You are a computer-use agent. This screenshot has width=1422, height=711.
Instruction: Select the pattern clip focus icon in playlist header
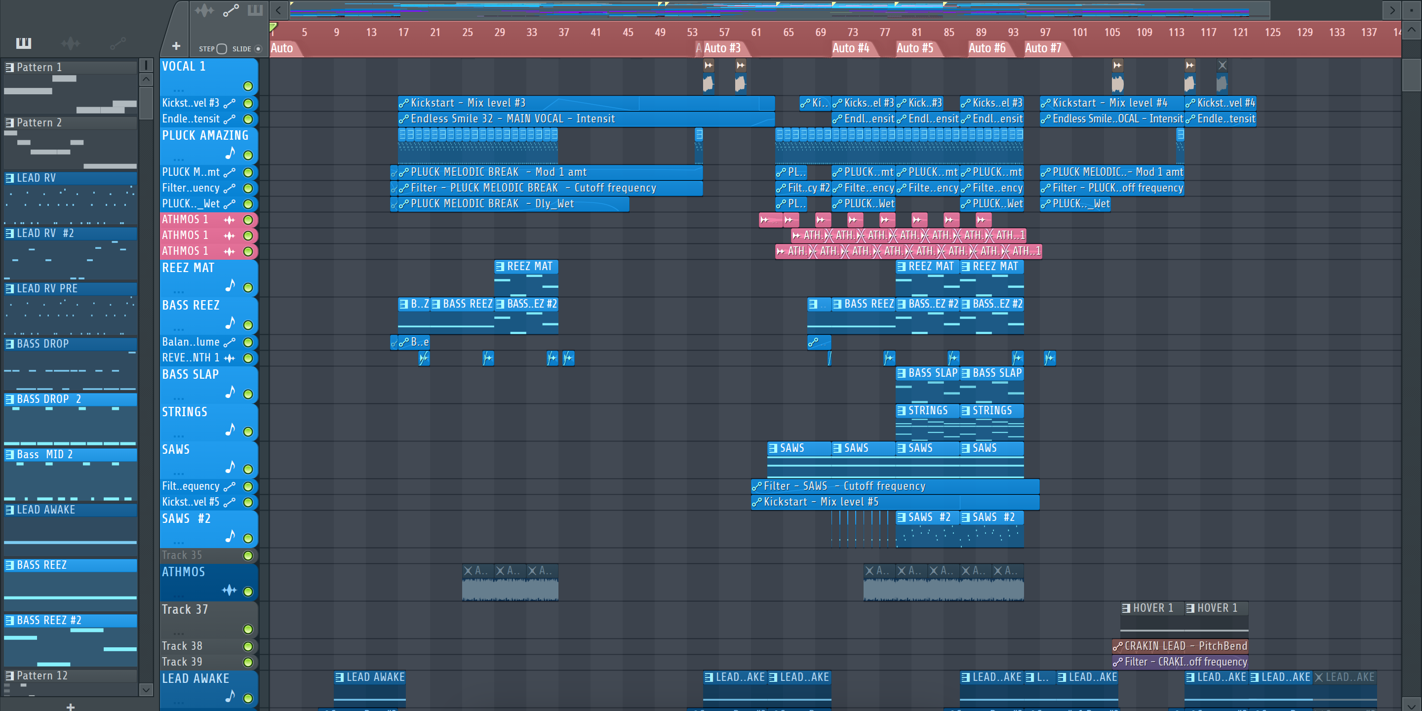coord(255,10)
